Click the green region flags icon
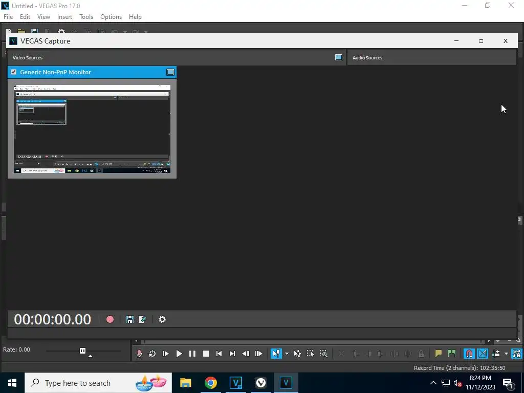The image size is (524, 393). pos(451,354)
